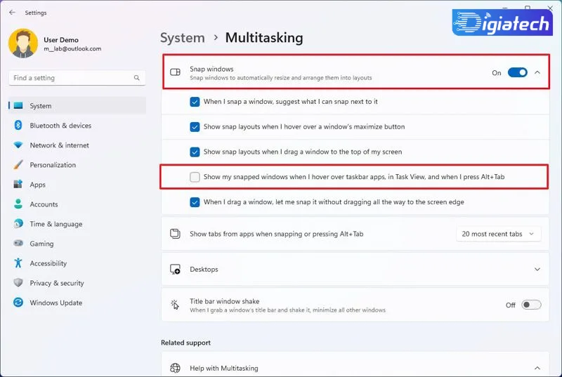Image resolution: width=562 pixels, height=377 pixels.
Task: Click the Title bar window shake icon
Action: tap(175, 305)
